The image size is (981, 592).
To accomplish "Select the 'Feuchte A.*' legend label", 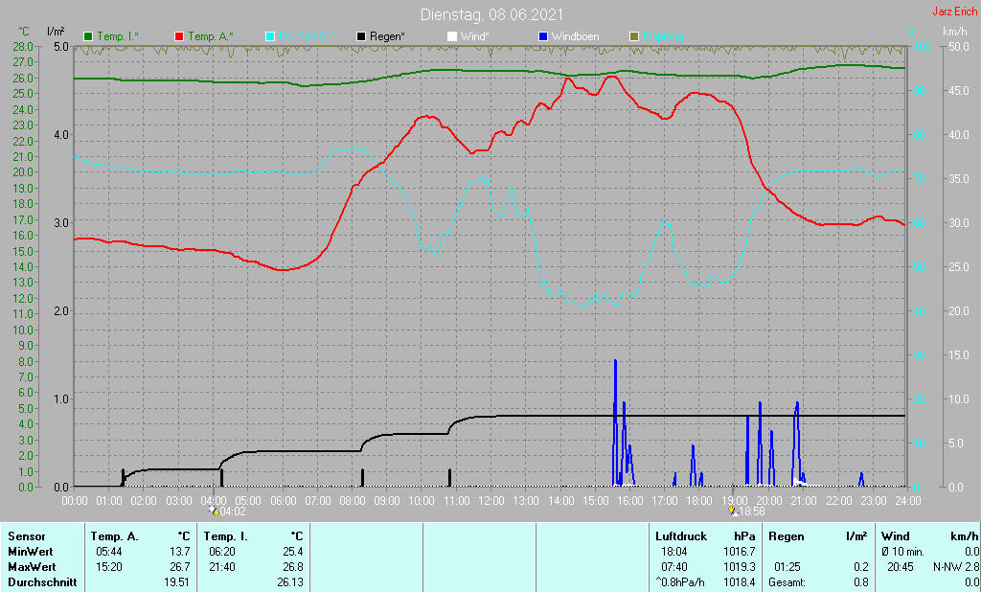I will tap(306, 36).
